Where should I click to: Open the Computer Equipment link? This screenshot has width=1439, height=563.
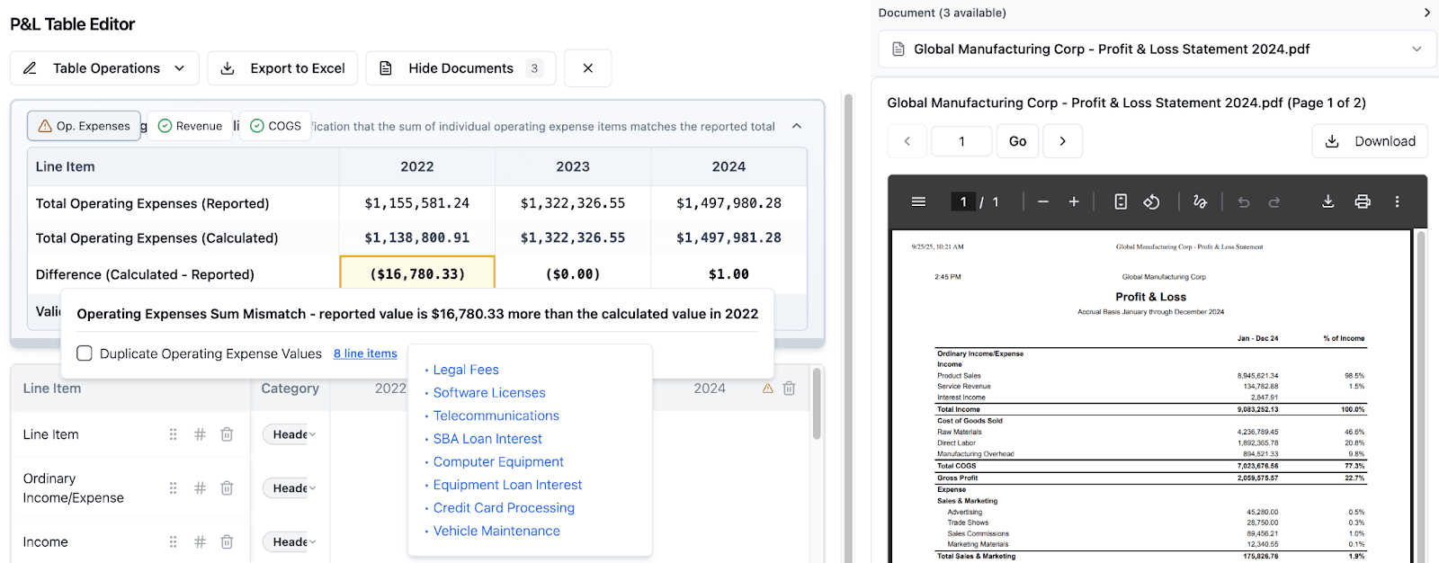pyautogui.click(x=498, y=462)
